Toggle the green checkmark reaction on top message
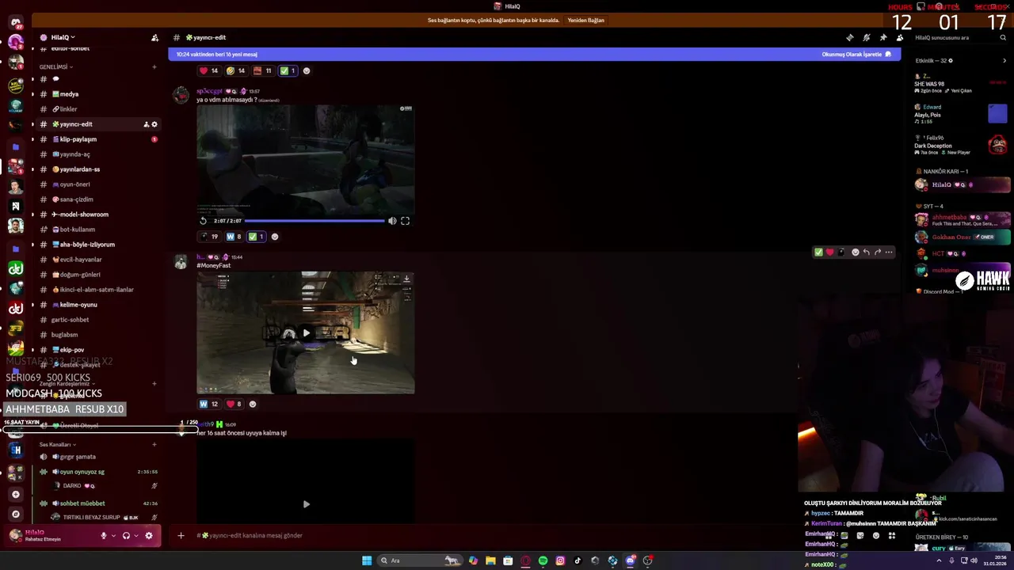This screenshot has height=570, width=1014. point(288,70)
